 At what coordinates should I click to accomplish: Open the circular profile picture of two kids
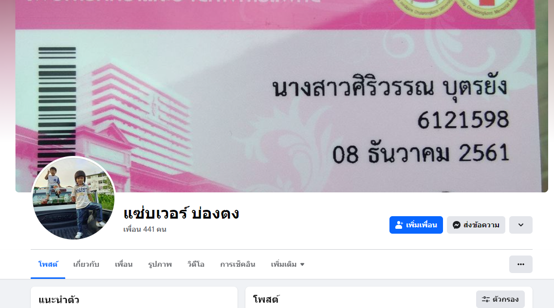(74, 198)
